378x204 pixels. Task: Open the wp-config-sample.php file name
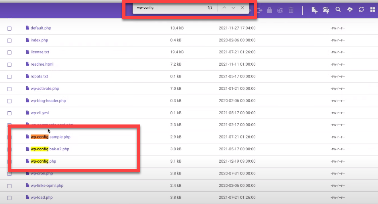[50, 137]
